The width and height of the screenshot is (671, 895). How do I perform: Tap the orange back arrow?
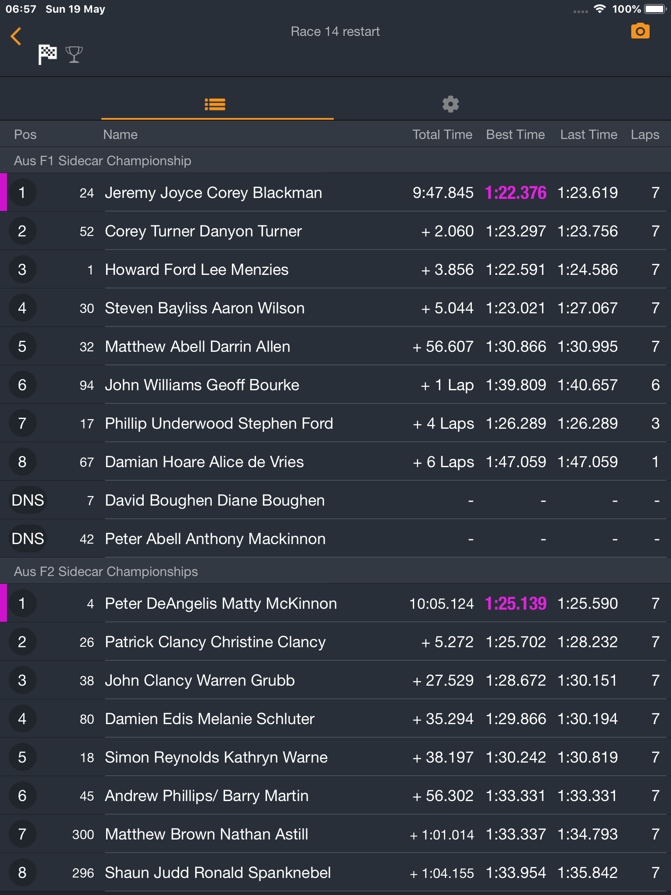16,36
